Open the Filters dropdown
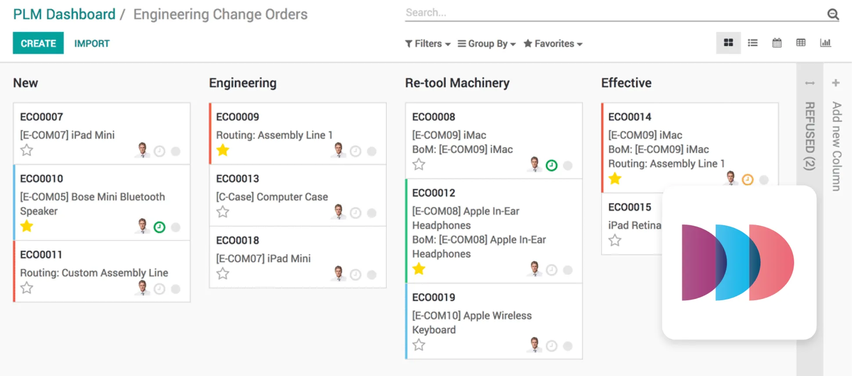This screenshot has height=376, width=852. [428, 43]
